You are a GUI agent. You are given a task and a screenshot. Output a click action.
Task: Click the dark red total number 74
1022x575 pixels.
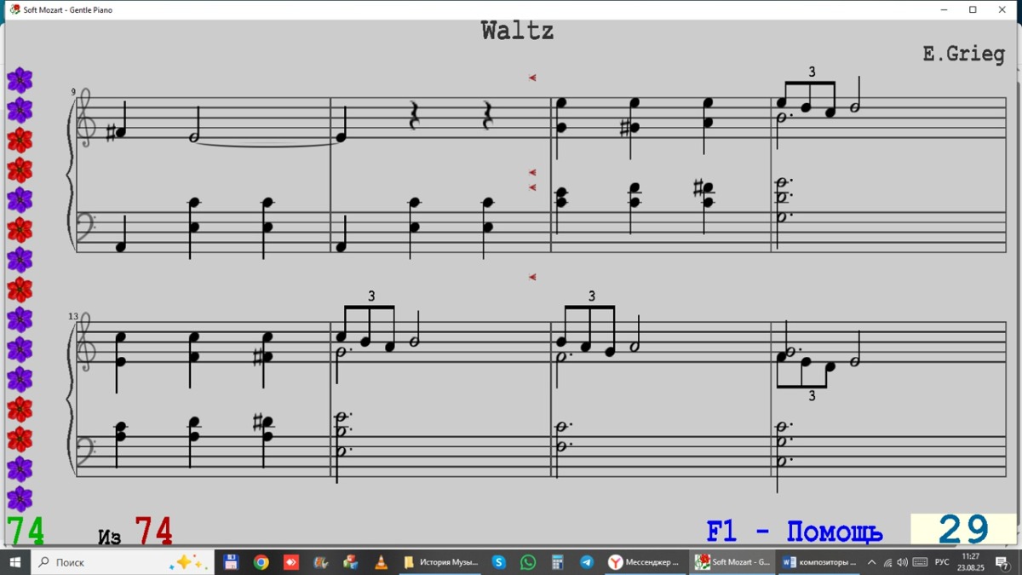[154, 531]
